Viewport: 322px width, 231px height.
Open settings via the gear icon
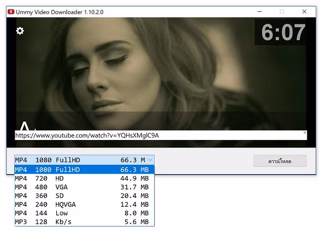[20, 31]
